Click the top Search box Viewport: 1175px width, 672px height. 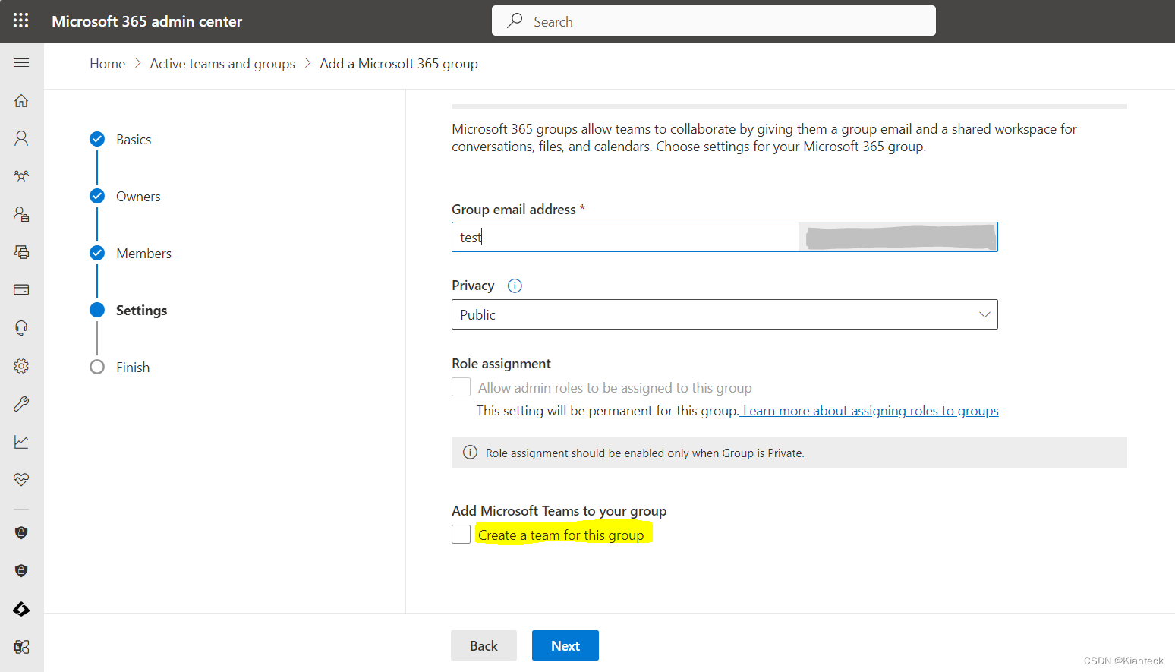(714, 21)
